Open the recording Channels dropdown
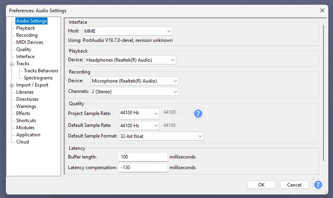Viewport: 333px width, 198px height. (134, 92)
